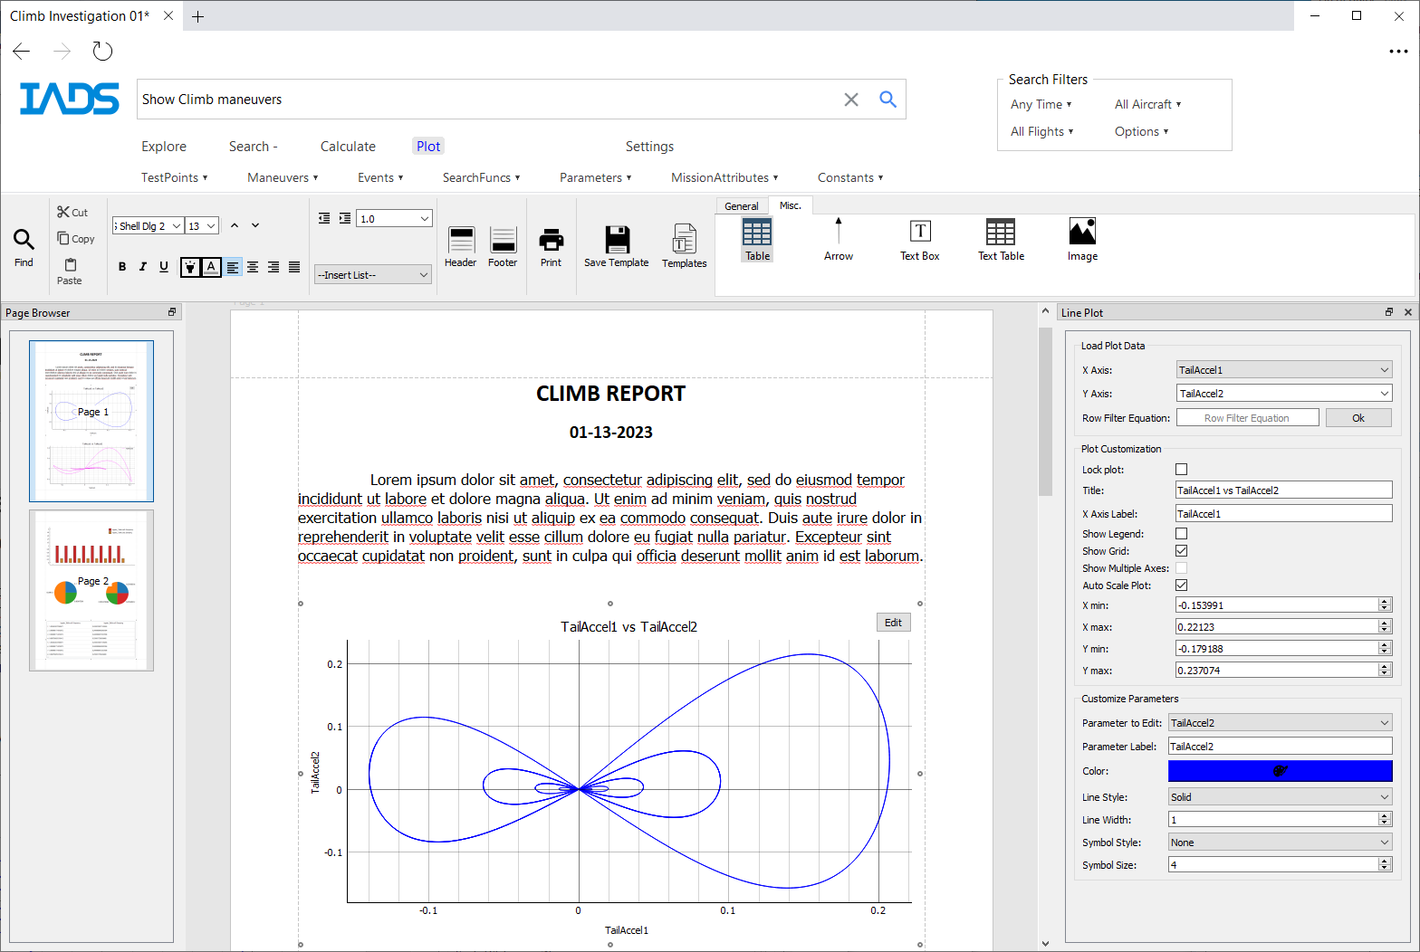Open the Calculate tab
This screenshot has height=952, width=1420.
tap(348, 147)
